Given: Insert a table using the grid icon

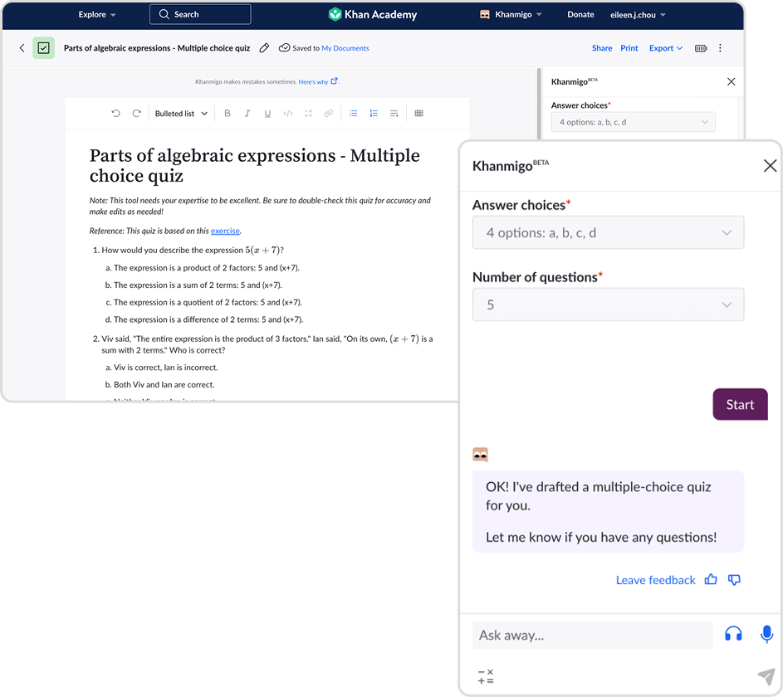Looking at the screenshot, I should [x=418, y=114].
